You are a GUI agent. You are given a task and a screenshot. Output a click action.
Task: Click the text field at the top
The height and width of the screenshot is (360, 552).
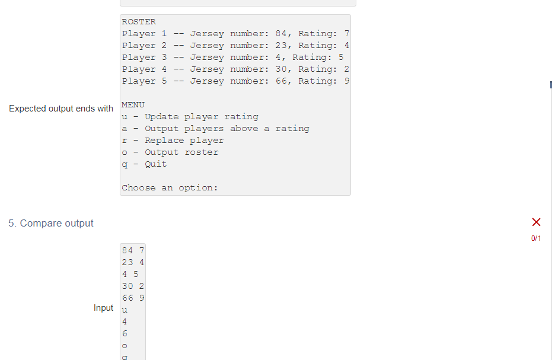(x=238, y=2)
